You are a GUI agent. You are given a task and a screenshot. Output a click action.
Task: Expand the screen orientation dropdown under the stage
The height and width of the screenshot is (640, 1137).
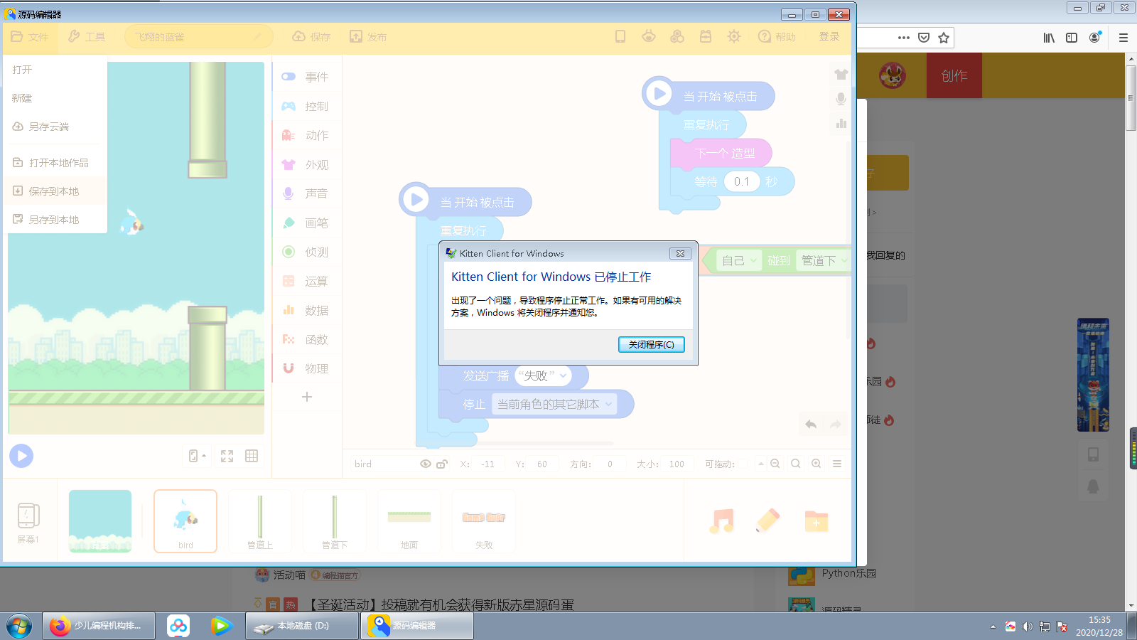[x=198, y=456]
